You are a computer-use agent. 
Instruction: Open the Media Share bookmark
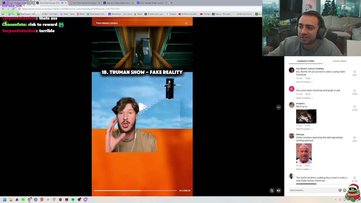115,14
